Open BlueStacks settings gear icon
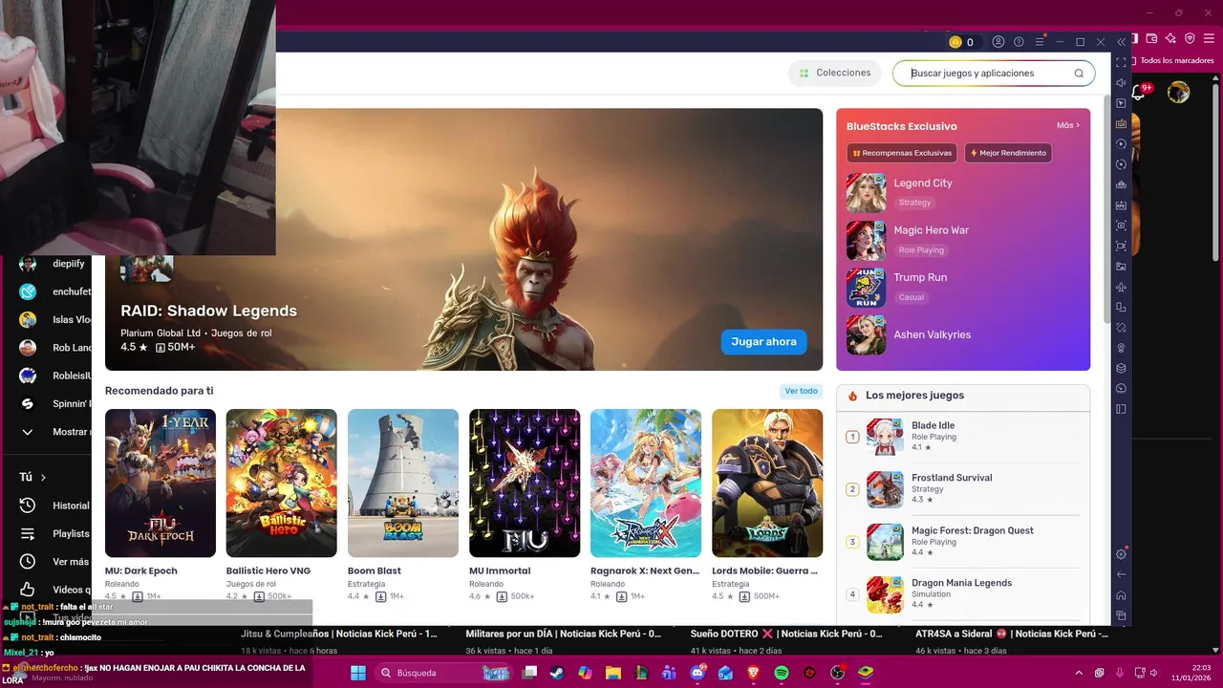 [x=1122, y=554]
